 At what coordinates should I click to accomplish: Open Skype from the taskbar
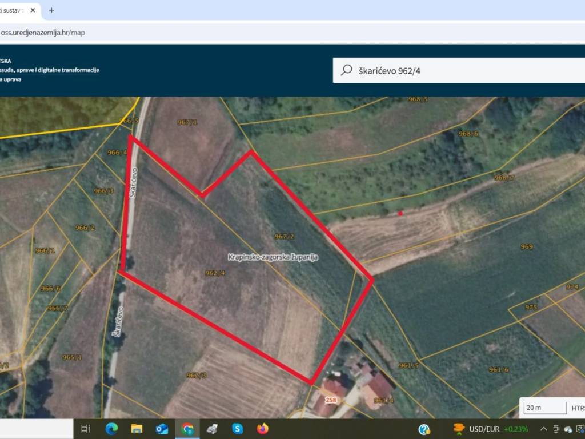[x=237, y=429]
